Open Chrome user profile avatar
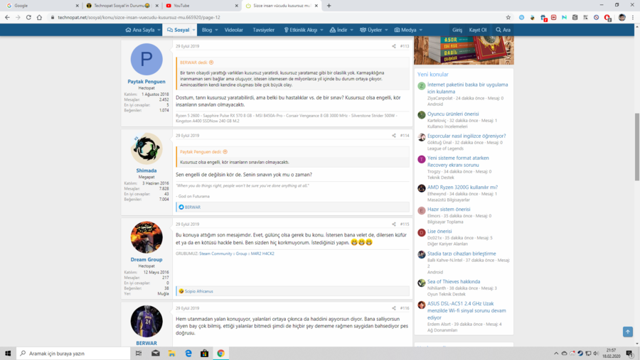Screen dimensions: 640x360 [x=622, y=18]
